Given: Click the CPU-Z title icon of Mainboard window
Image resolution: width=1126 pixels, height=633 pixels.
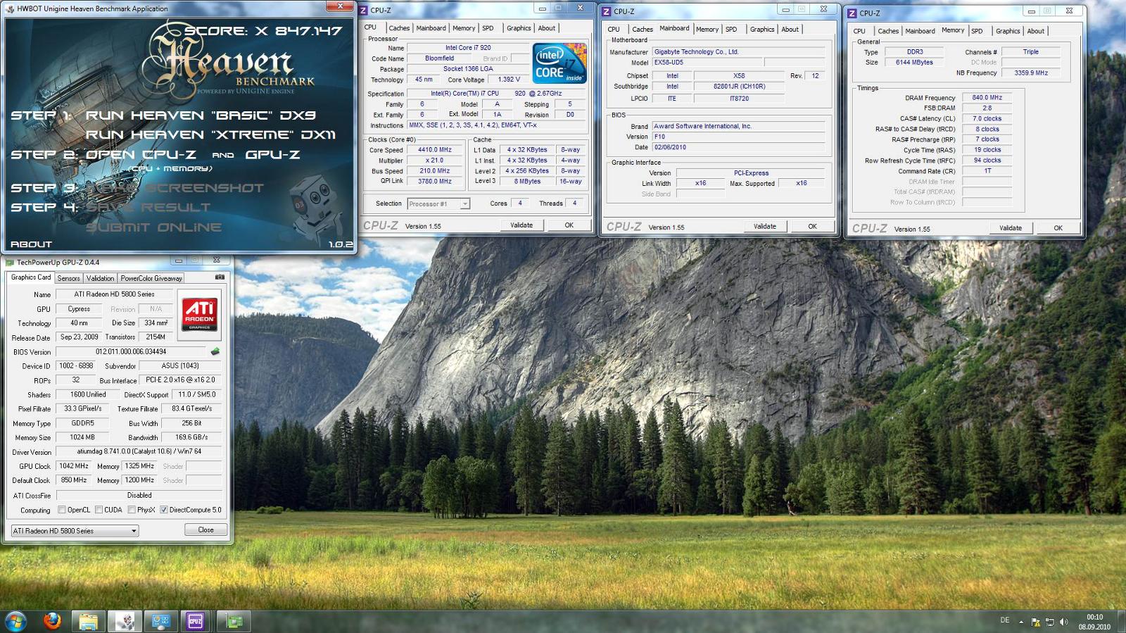Looking at the screenshot, I should (x=607, y=11).
